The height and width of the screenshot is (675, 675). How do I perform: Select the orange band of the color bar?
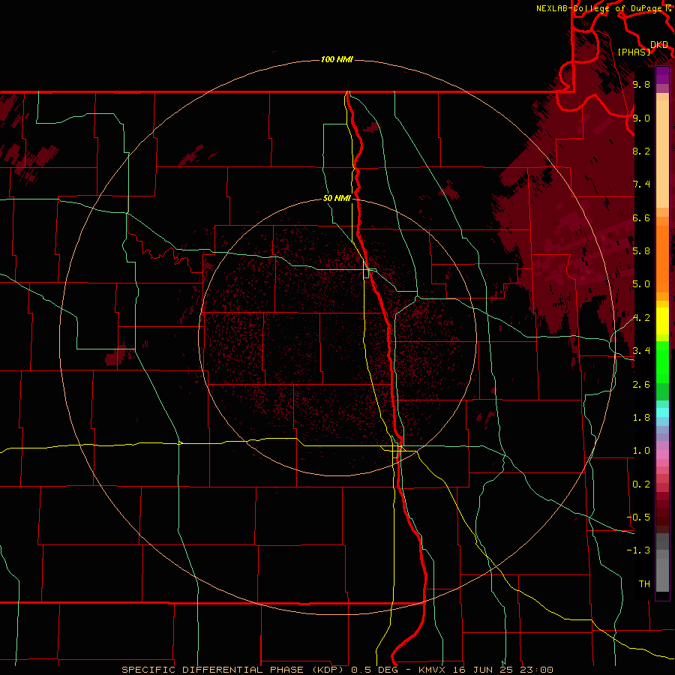(662, 259)
